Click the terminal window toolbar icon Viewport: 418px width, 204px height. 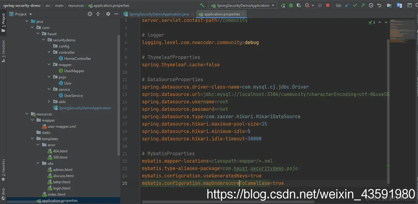410,6
